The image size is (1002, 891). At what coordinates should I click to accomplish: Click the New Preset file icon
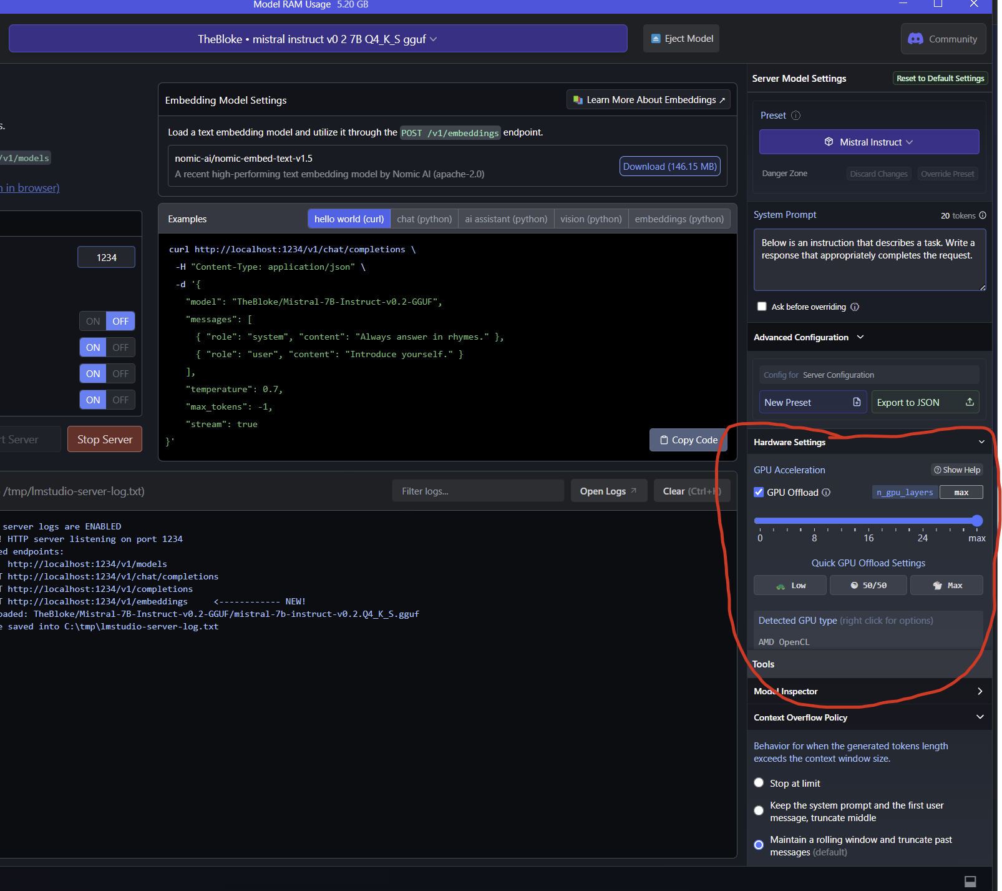[857, 402]
